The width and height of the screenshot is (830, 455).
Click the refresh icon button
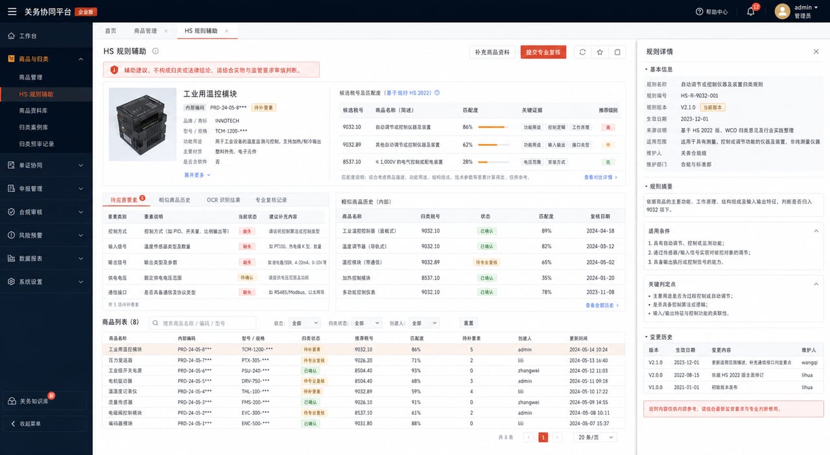tap(582, 52)
